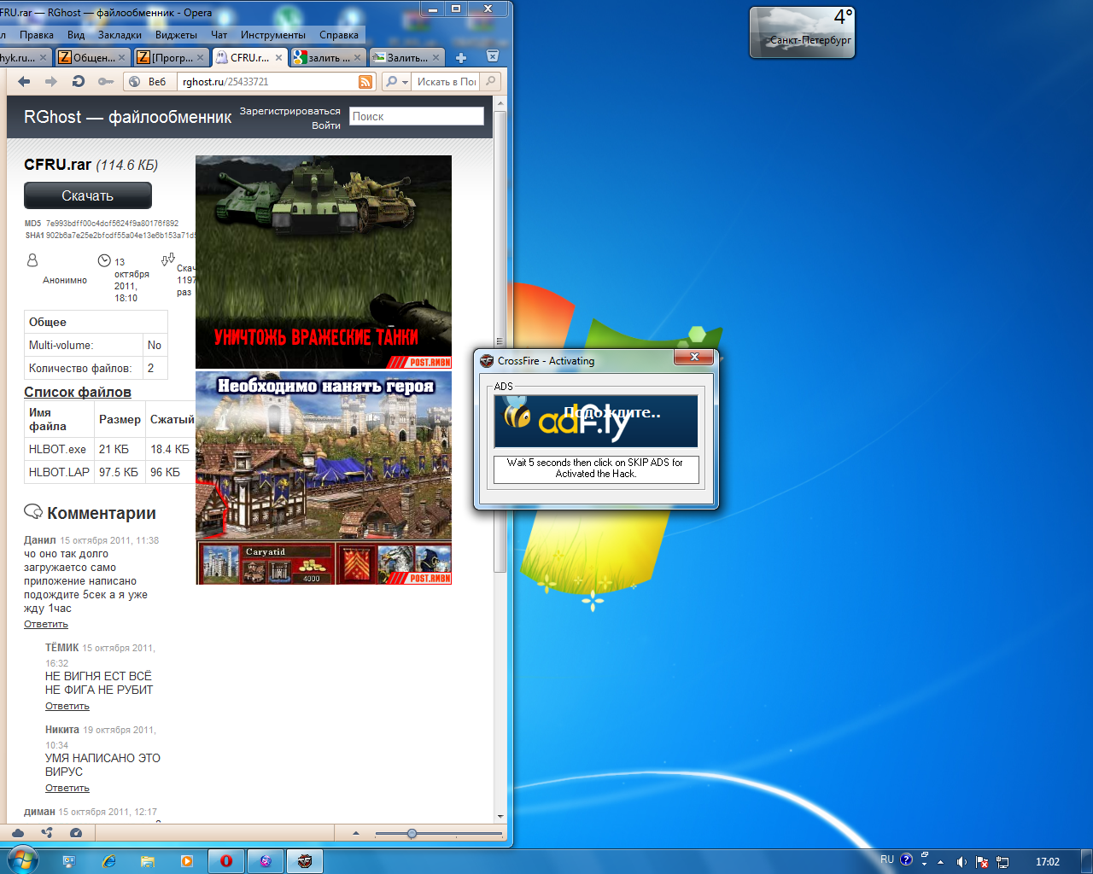
Task: Click the forward navigation arrow in Opera
Action: (51, 82)
